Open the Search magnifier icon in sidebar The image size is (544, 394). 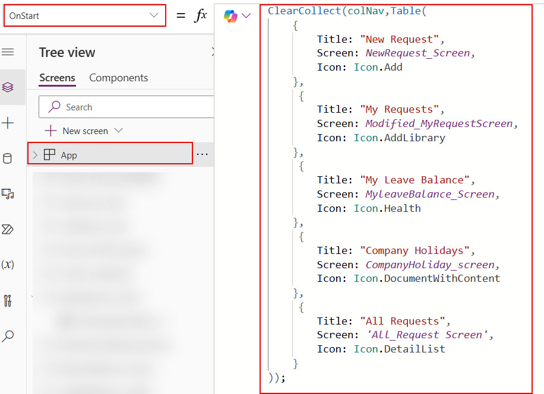click(x=8, y=336)
